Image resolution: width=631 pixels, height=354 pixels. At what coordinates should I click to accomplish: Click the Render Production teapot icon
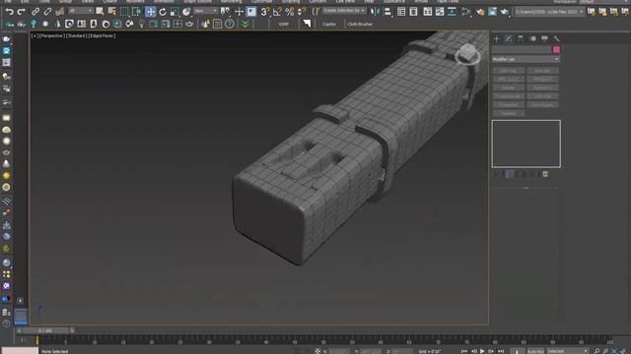(504, 12)
